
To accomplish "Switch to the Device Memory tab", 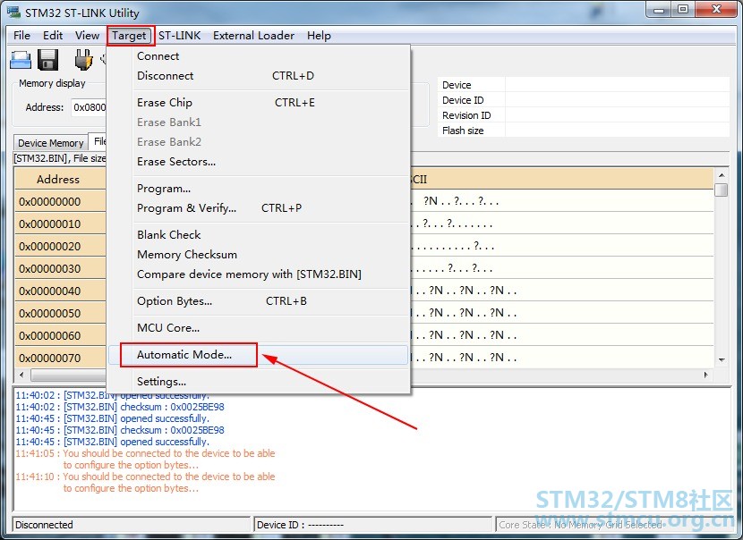I will tap(51, 143).
